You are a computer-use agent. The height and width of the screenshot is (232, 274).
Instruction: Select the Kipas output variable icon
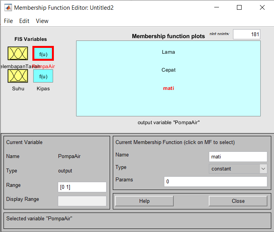tap(43, 76)
